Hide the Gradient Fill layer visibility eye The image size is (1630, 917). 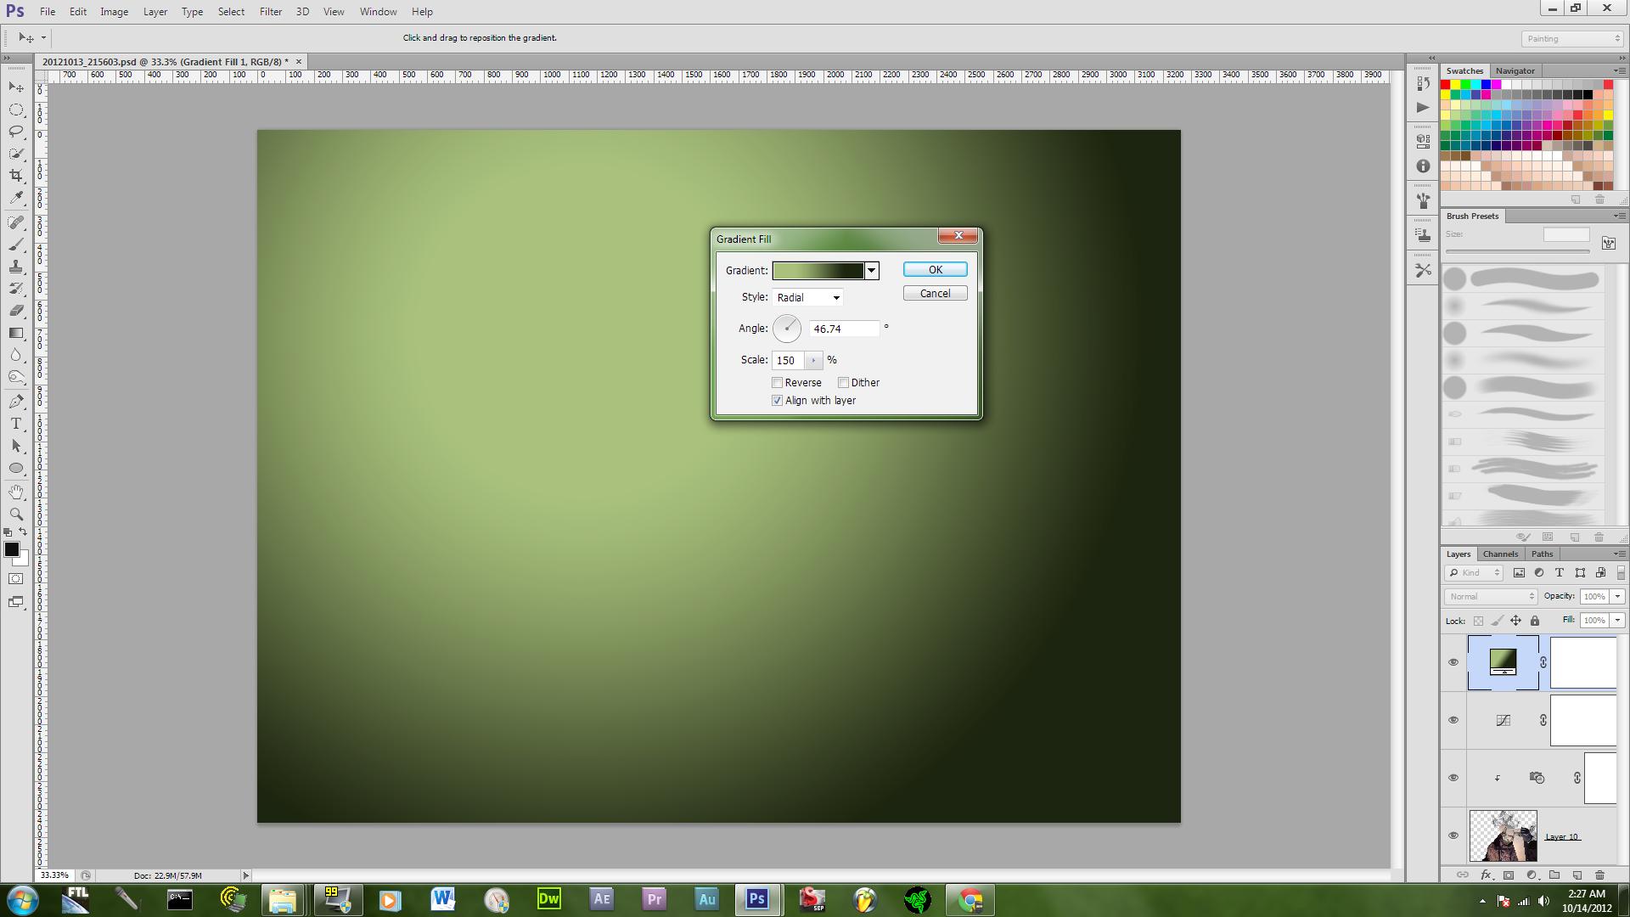click(x=1453, y=662)
